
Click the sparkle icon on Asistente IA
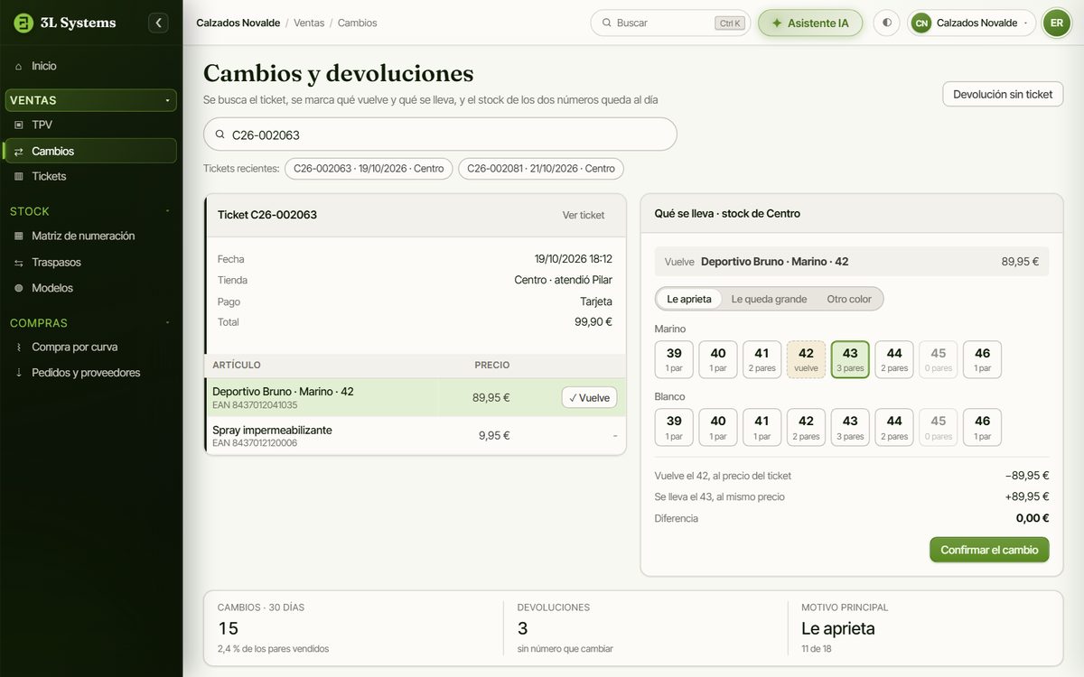pyautogui.click(x=777, y=23)
